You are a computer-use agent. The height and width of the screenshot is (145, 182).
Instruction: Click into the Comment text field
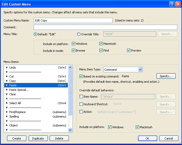click(x=105, y=27)
